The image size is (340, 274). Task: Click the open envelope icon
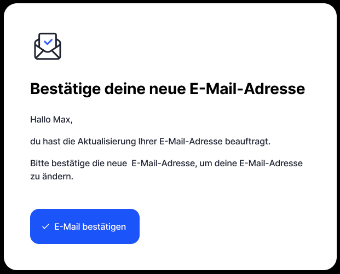(48, 47)
